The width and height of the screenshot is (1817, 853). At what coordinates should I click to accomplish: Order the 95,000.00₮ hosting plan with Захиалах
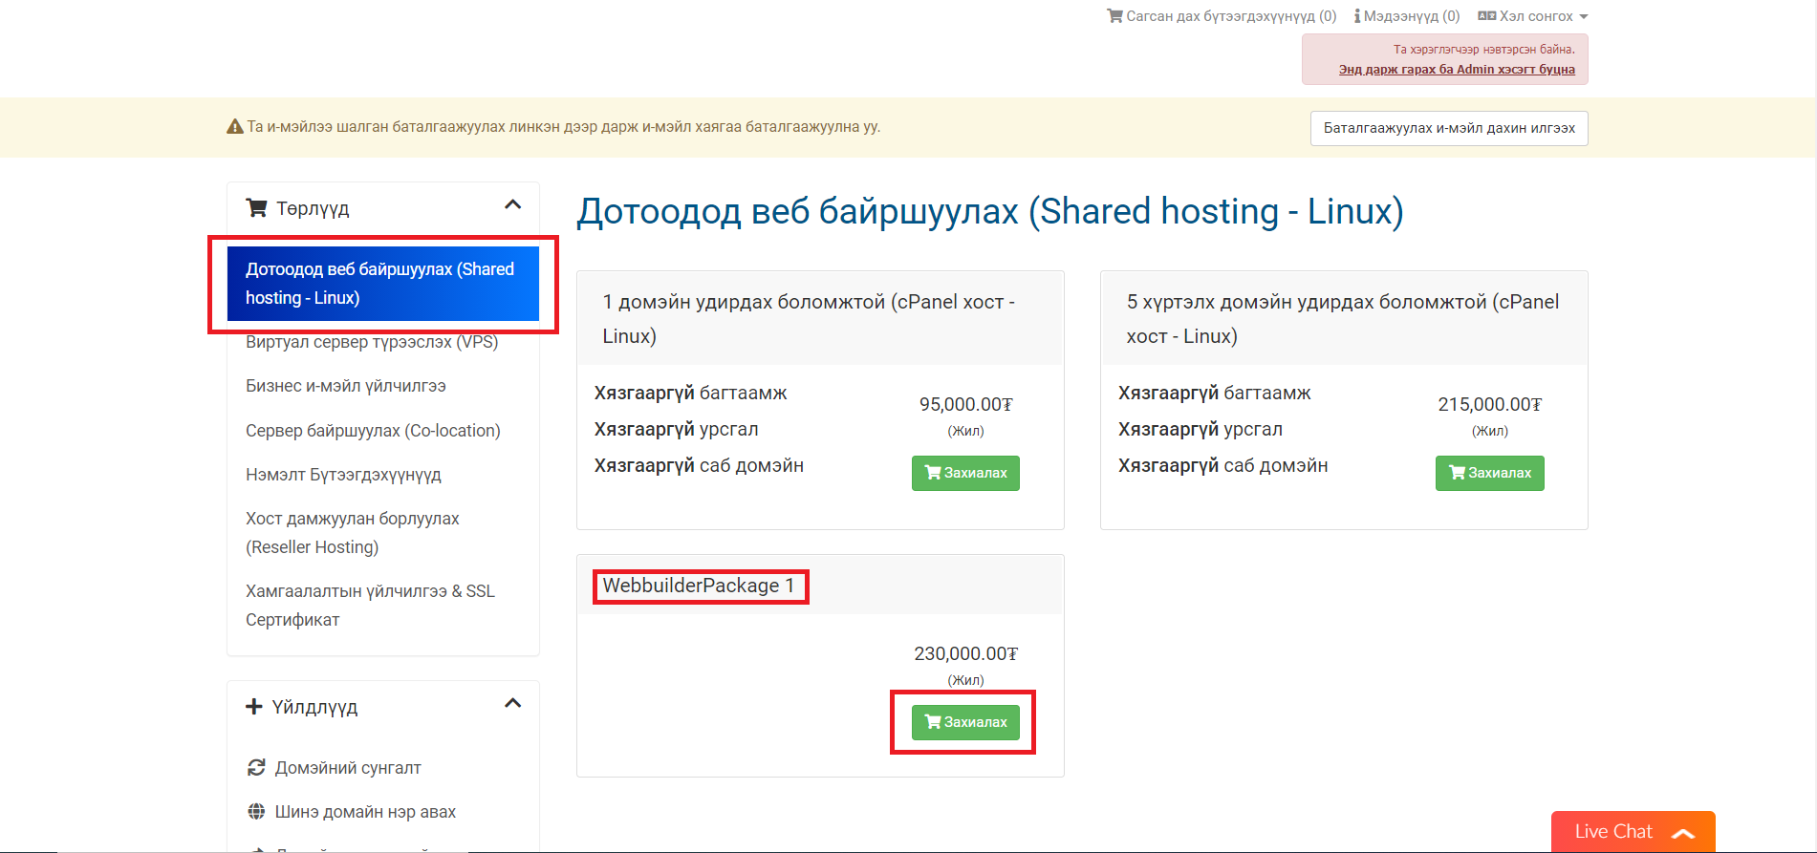click(x=965, y=473)
